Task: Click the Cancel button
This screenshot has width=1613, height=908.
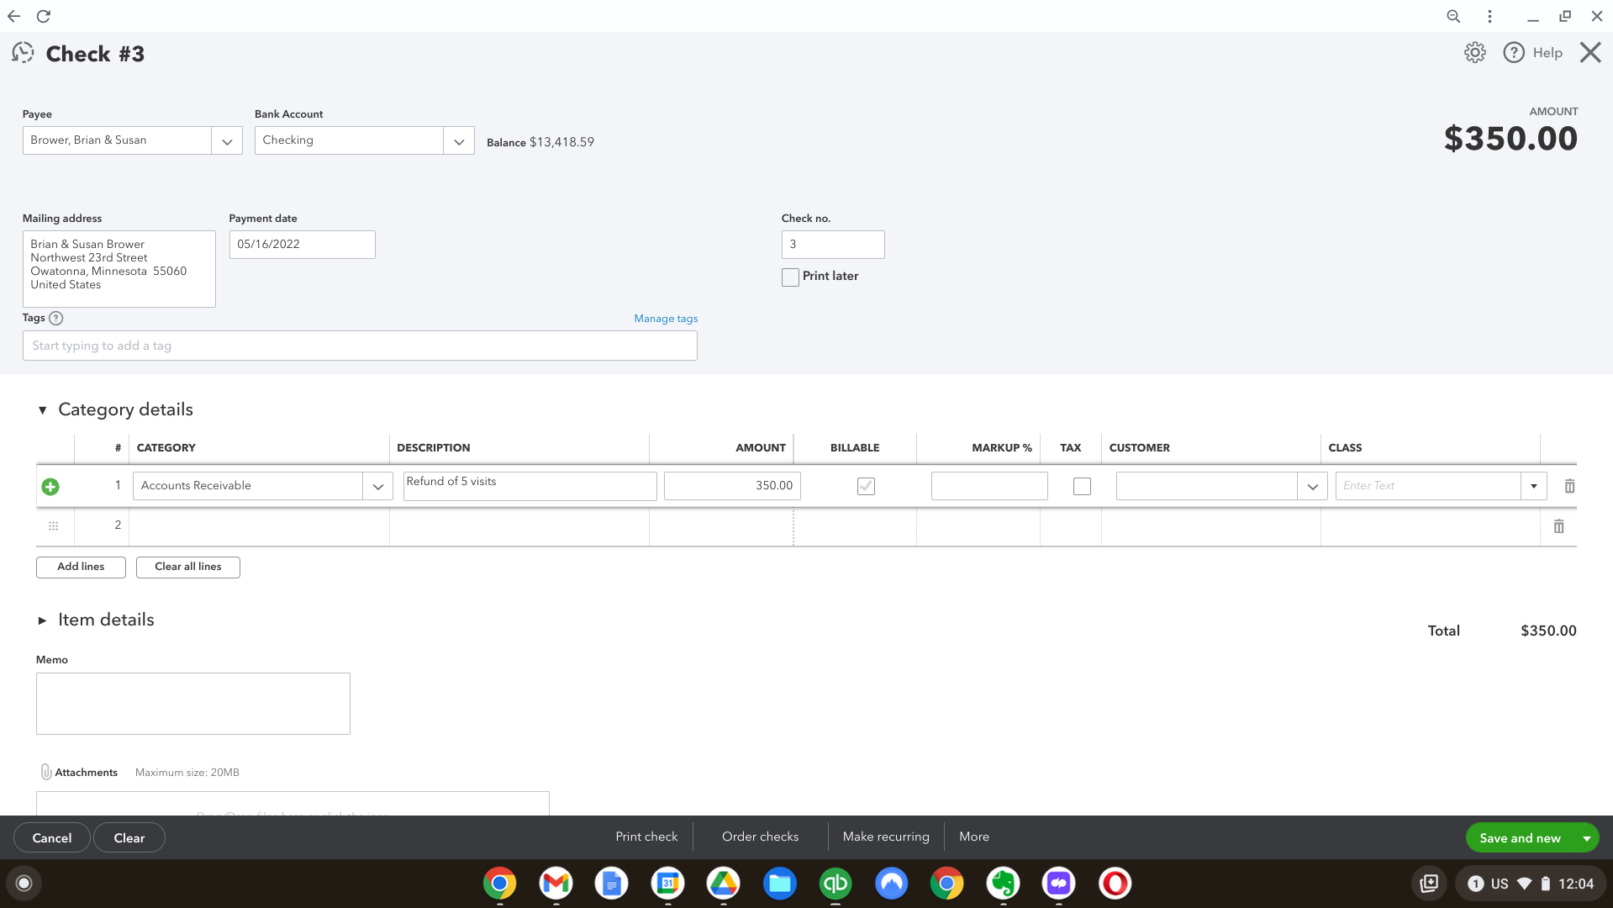Action: click(x=51, y=837)
